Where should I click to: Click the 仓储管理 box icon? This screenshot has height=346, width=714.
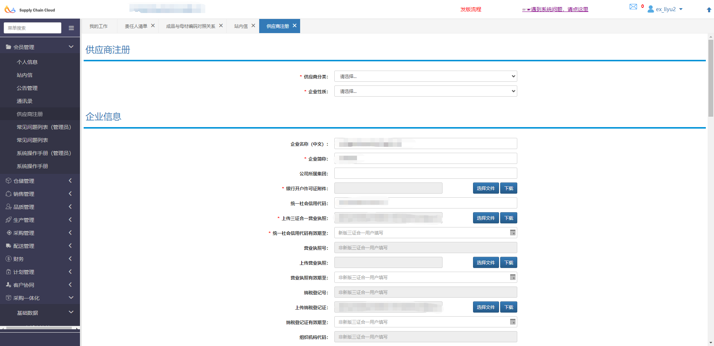pyautogui.click(x=9, y=181)
